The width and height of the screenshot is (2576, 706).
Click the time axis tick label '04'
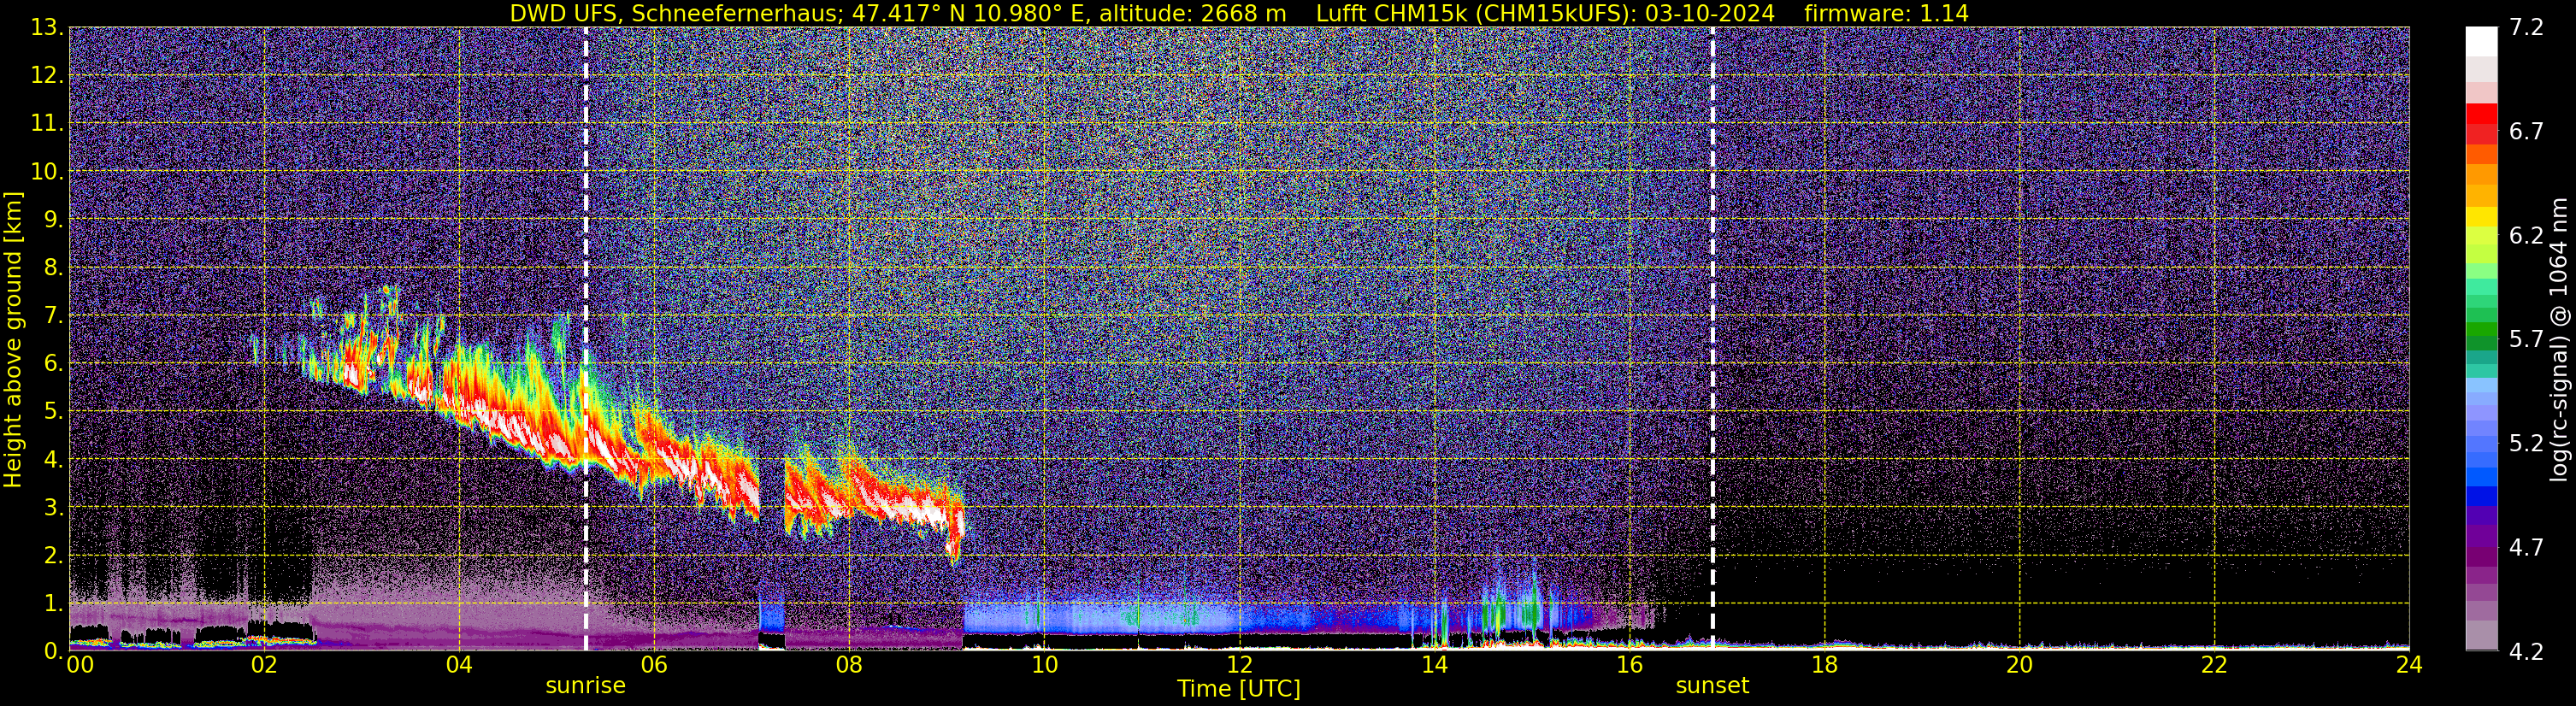coord(459,665)
